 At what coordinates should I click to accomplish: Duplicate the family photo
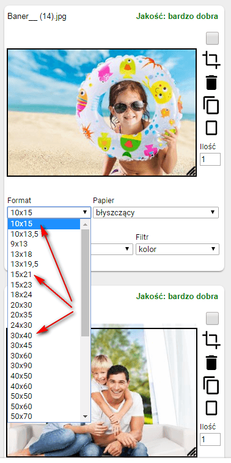pos(211,385)
